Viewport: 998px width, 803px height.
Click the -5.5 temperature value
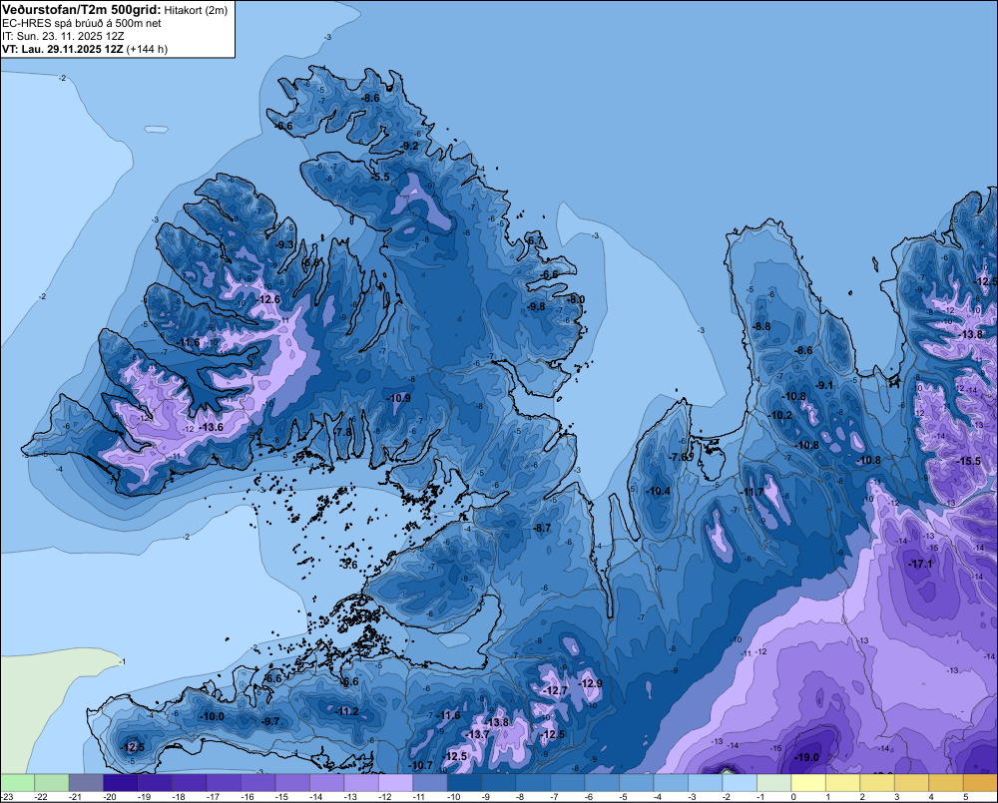pyautogui.click(x=380, y=177)
